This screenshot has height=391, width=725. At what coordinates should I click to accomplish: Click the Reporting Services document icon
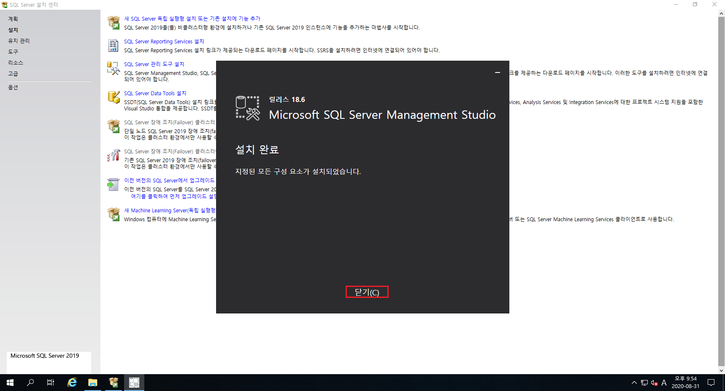pos(114,46)
